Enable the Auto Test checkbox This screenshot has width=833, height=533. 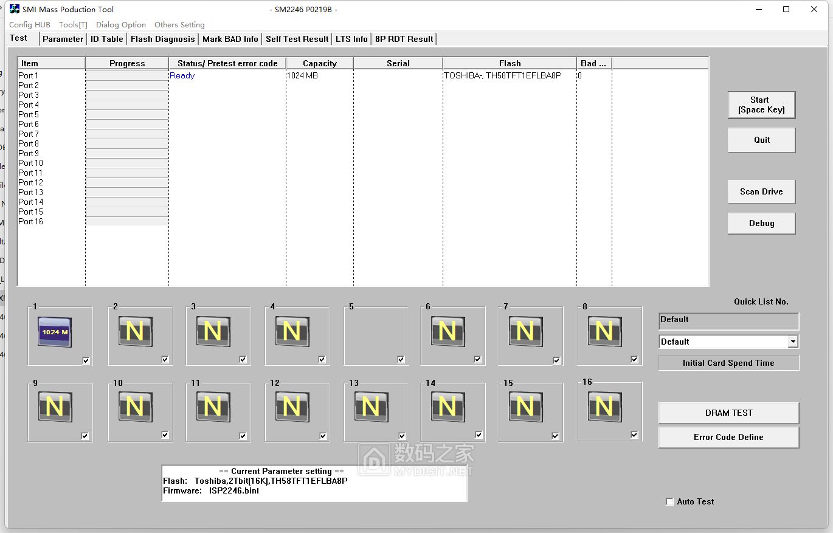670,502
